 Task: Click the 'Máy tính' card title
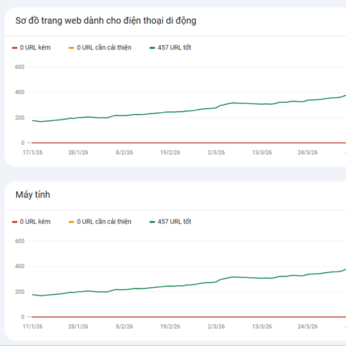(33, 195)
